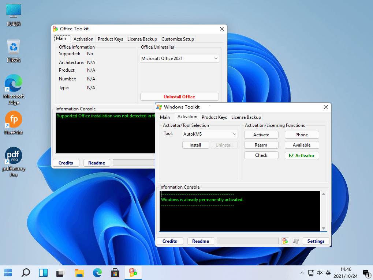Viewport: 373px width, 280px height.
Task: Click the Install button
Action: 195,145
